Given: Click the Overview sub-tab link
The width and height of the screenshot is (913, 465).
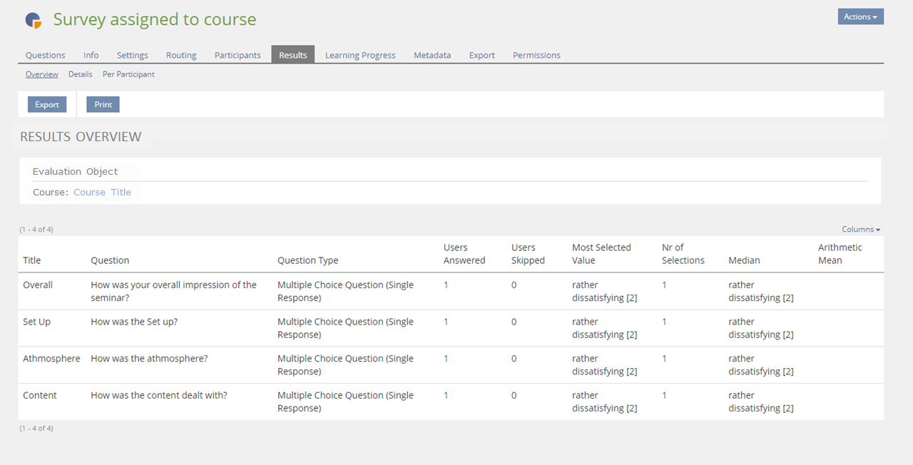Looking at the screenshot, I should click(42, 74).
